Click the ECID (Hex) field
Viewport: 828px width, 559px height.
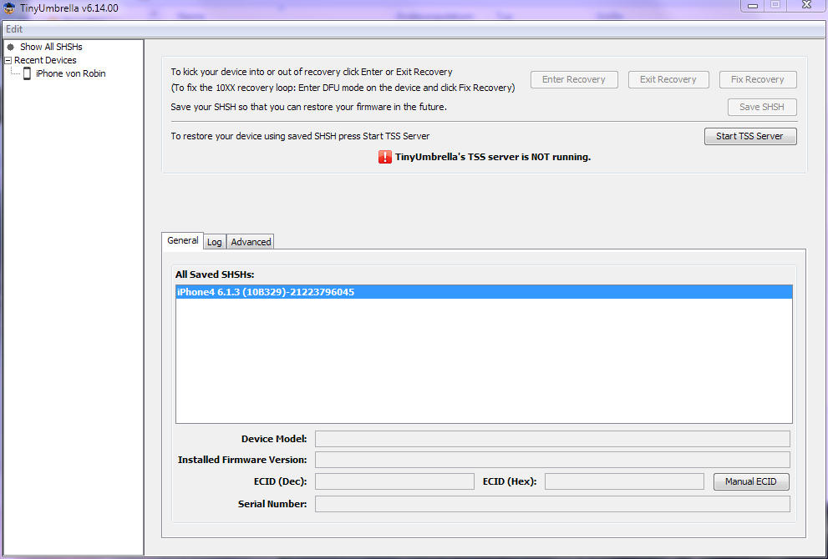click(x=624, y=481)
